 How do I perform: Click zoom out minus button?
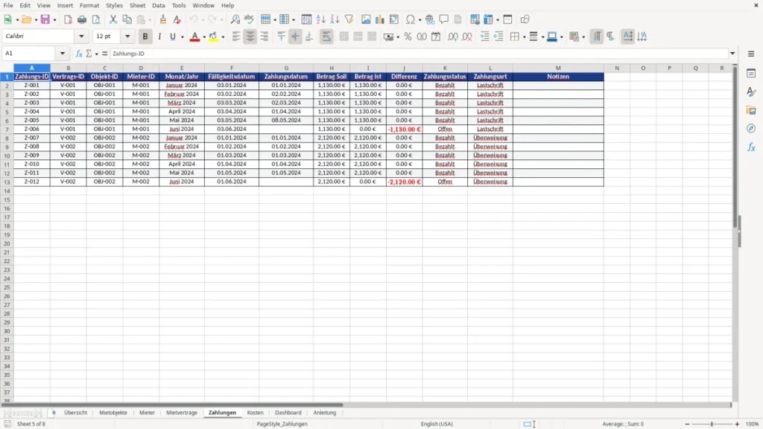click(x=687, y=424)
